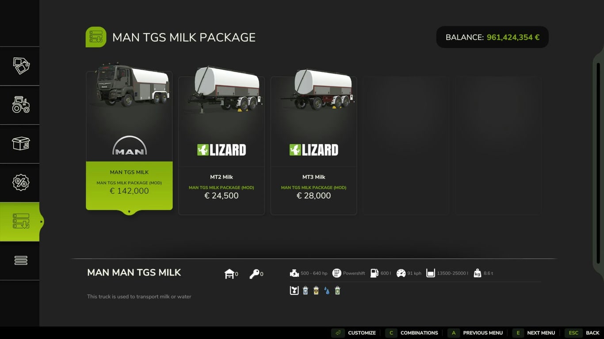604x339 pixels.
Task: Click the vertical scrollbar on right edge
Action: click(598, 163)
